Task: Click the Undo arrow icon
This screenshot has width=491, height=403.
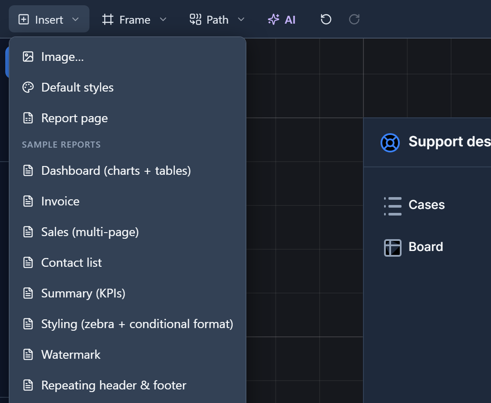Action: [x=326, y=19]
